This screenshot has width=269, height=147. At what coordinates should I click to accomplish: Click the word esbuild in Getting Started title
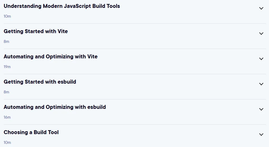click(x=67, y=82)
